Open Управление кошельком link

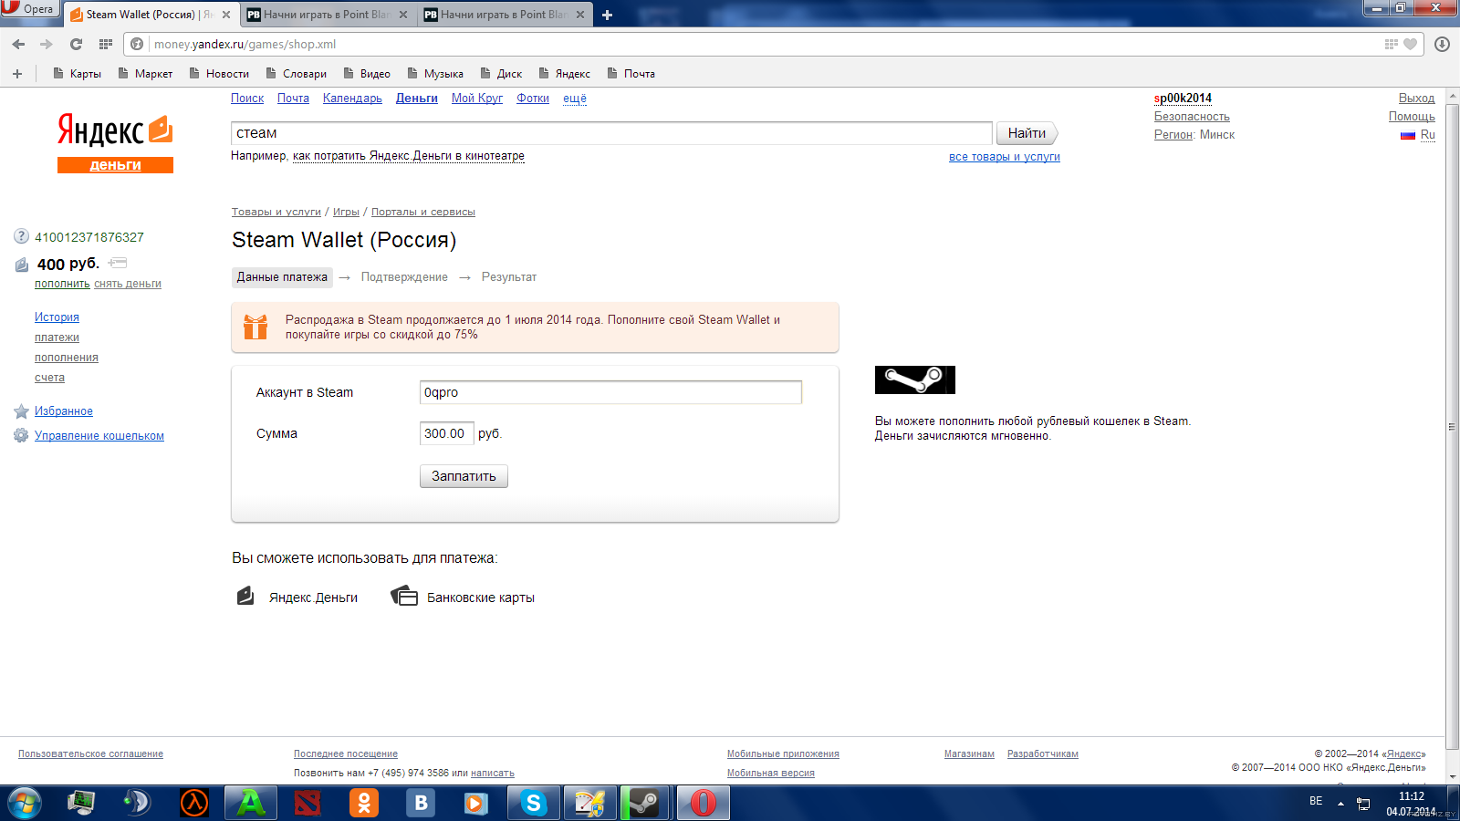coord(99,436)
